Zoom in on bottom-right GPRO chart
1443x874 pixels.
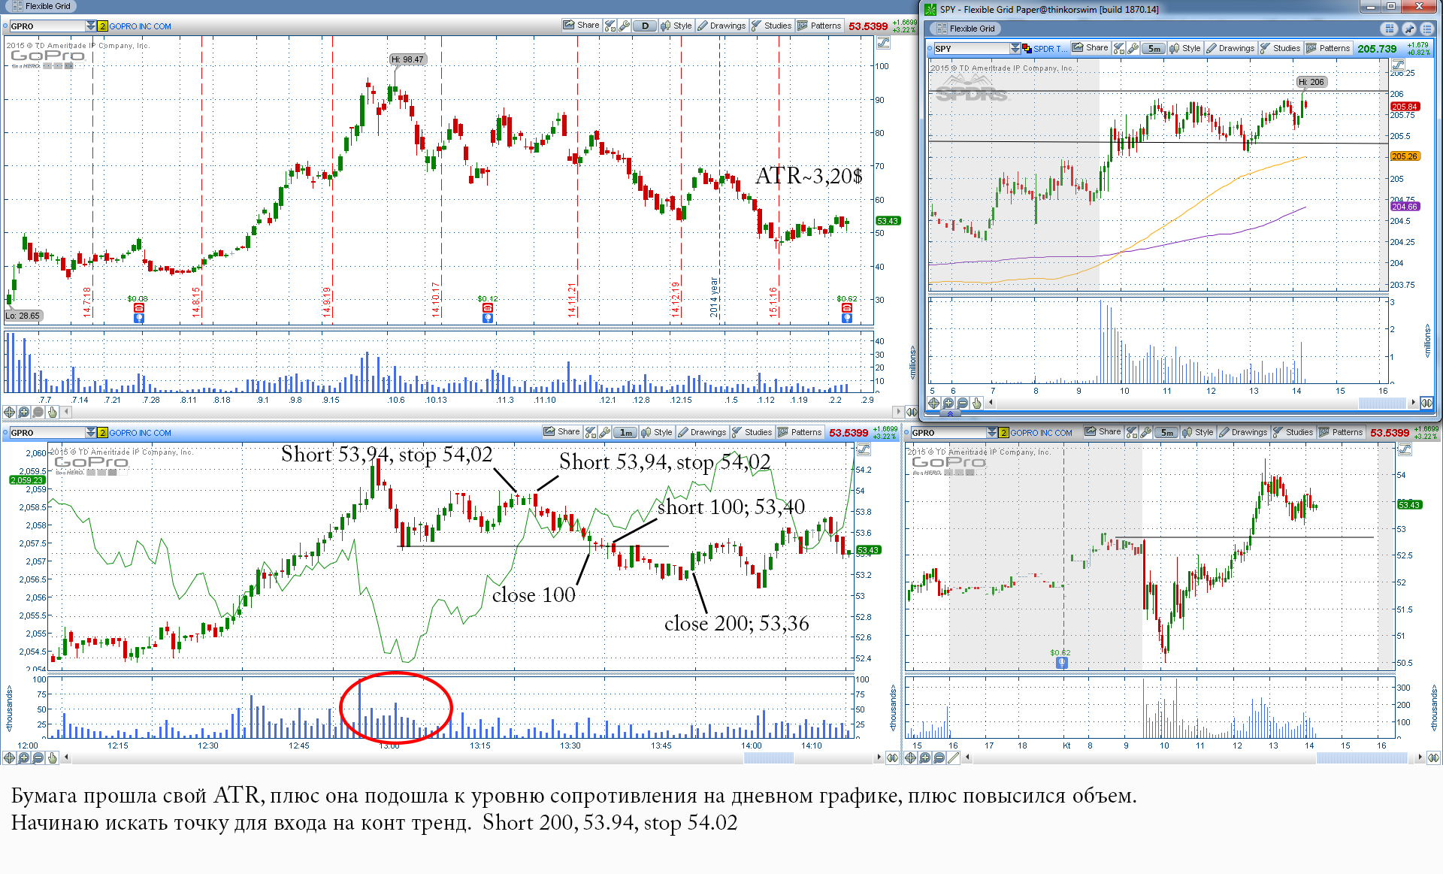(x=924, y=758)
